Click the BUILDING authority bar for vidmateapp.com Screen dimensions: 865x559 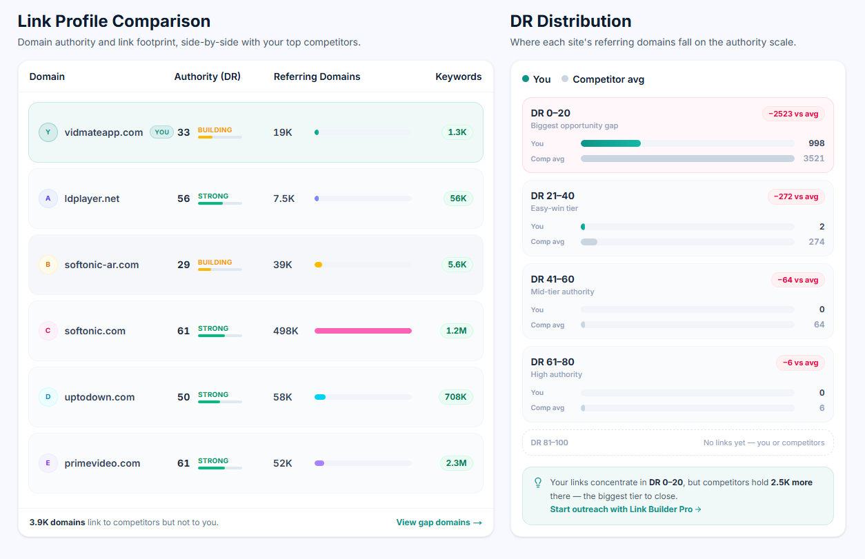[219, 137]
